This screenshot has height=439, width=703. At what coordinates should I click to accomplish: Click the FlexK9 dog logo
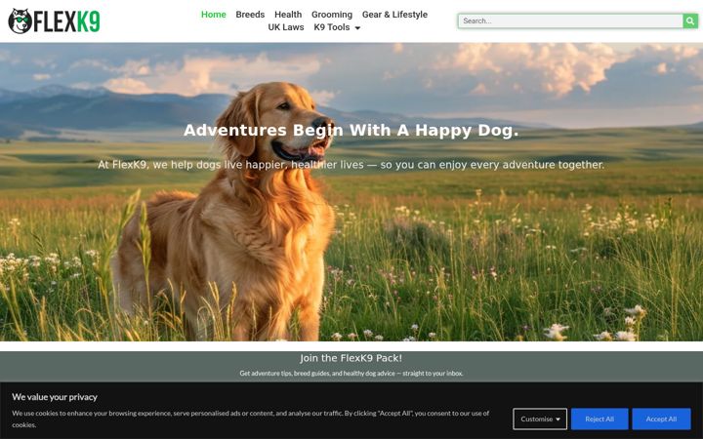(54, 21)
